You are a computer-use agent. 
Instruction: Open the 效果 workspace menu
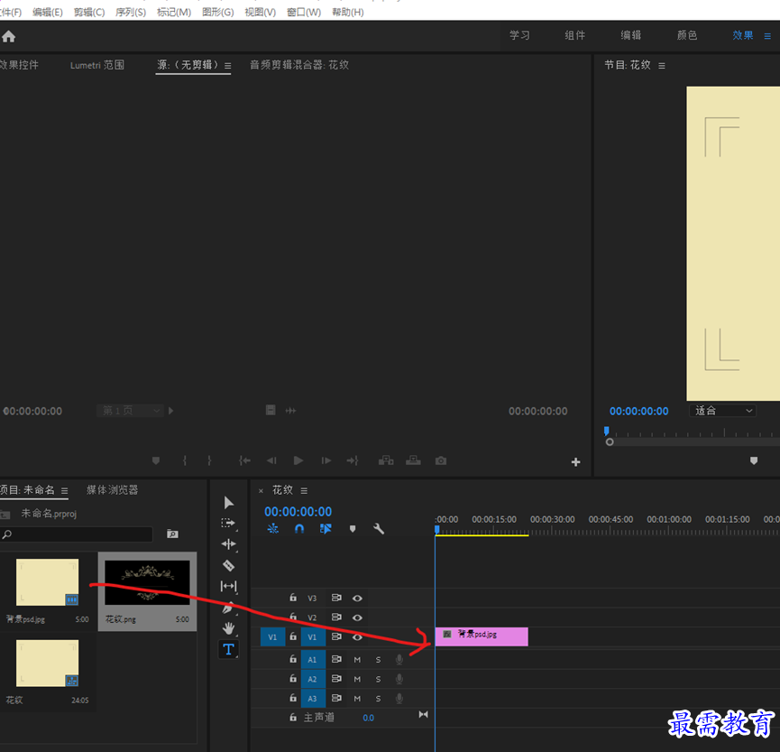pyautogui.click(x=767, y=36)
